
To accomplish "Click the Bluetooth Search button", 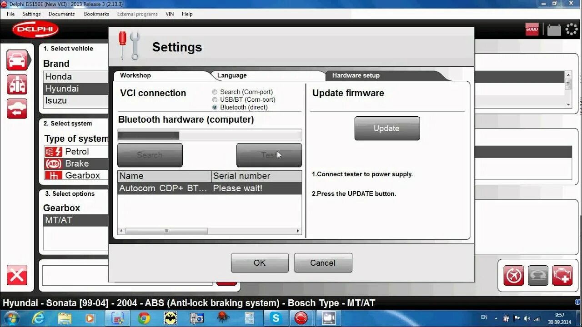I will pyautogui.click(x=150, y=155).
